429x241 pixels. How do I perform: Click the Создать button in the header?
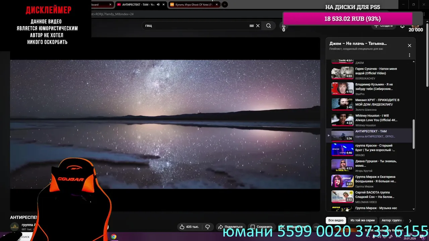tap(383, 26)
